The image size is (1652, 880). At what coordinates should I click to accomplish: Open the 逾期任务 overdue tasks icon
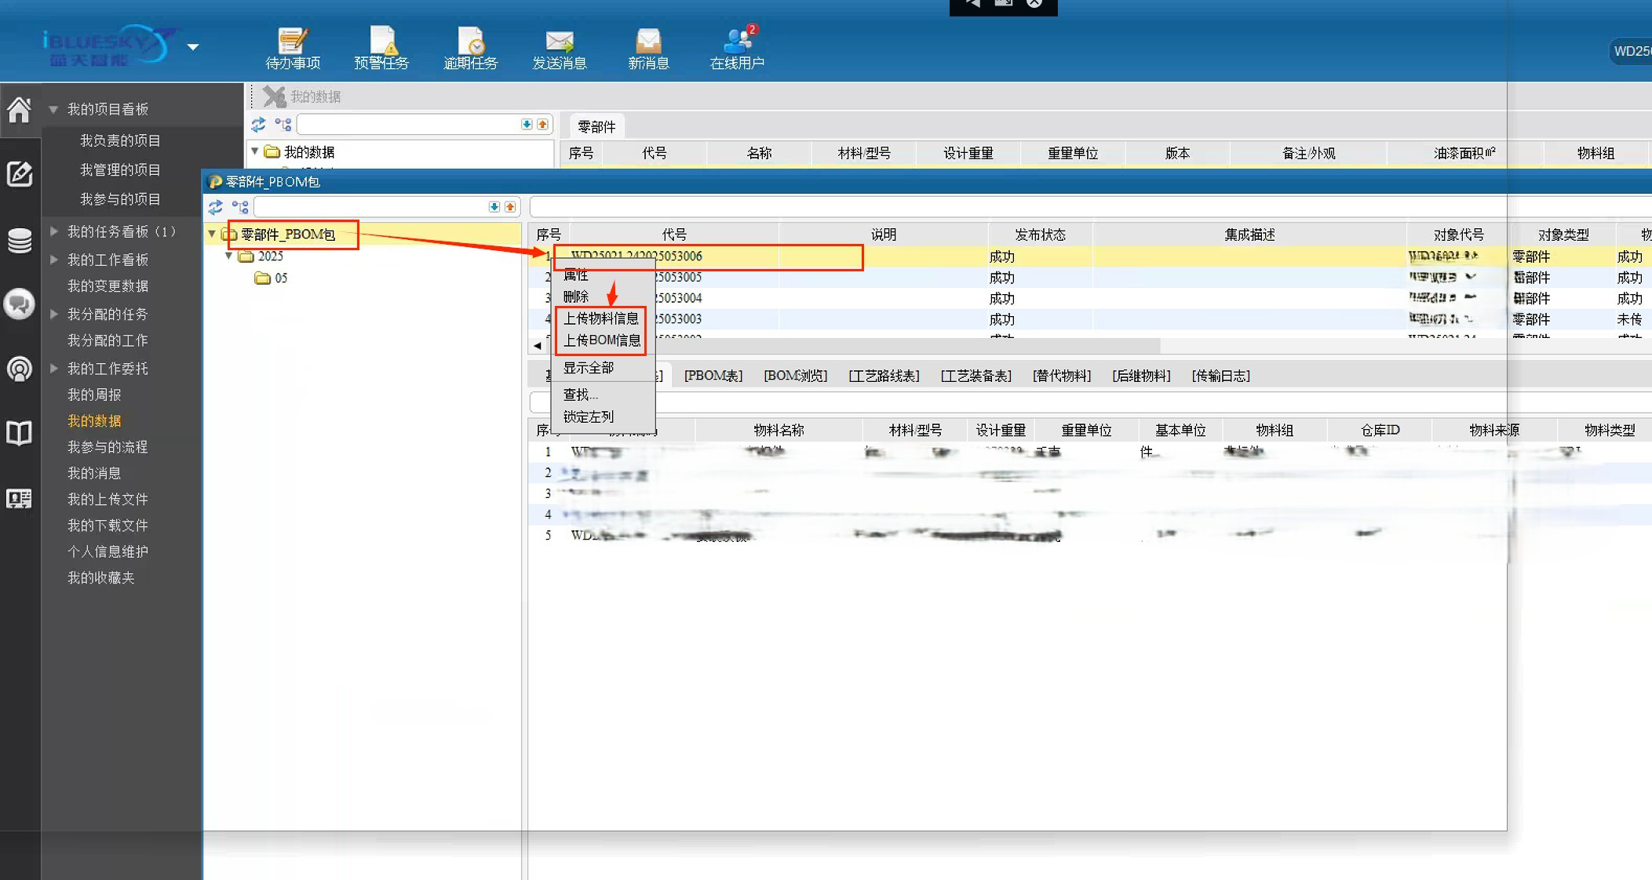[x=470, y=47]
